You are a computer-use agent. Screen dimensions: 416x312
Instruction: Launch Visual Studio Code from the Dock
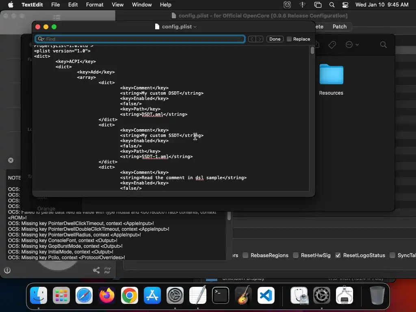[x=266, y=295]
